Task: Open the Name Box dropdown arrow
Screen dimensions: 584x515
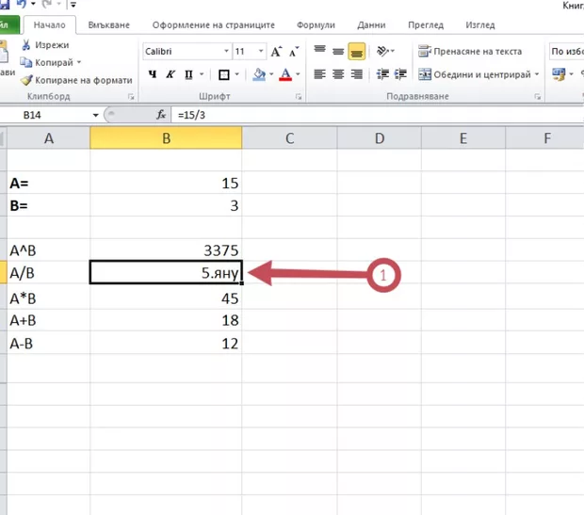Action: point(96,115)
